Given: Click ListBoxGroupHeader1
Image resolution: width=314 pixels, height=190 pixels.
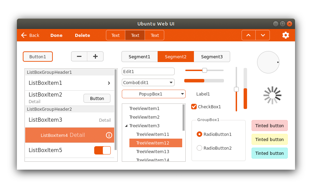Looking at the screenshot, I should [x=70, y=72].
